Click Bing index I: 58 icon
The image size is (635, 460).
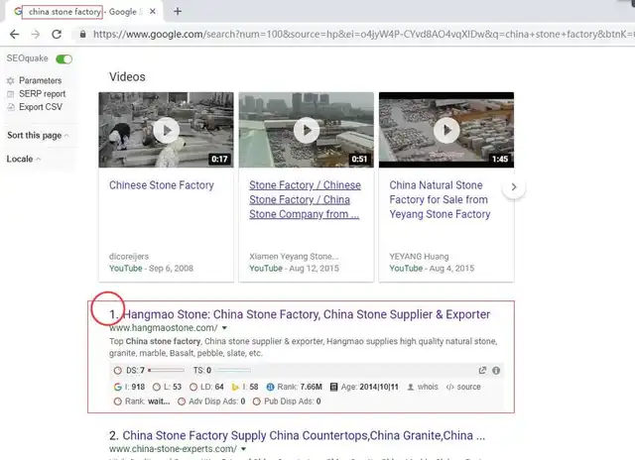[x=235, y=387]
